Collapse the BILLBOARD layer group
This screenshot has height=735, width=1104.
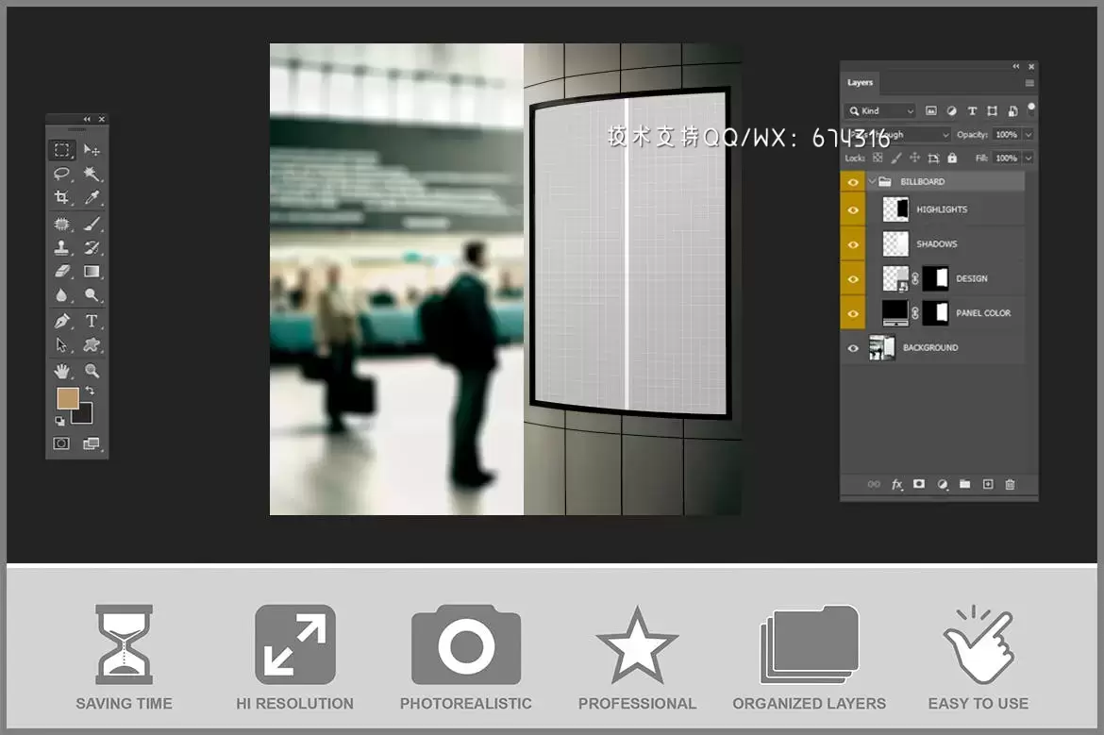[x=872, y=181]
